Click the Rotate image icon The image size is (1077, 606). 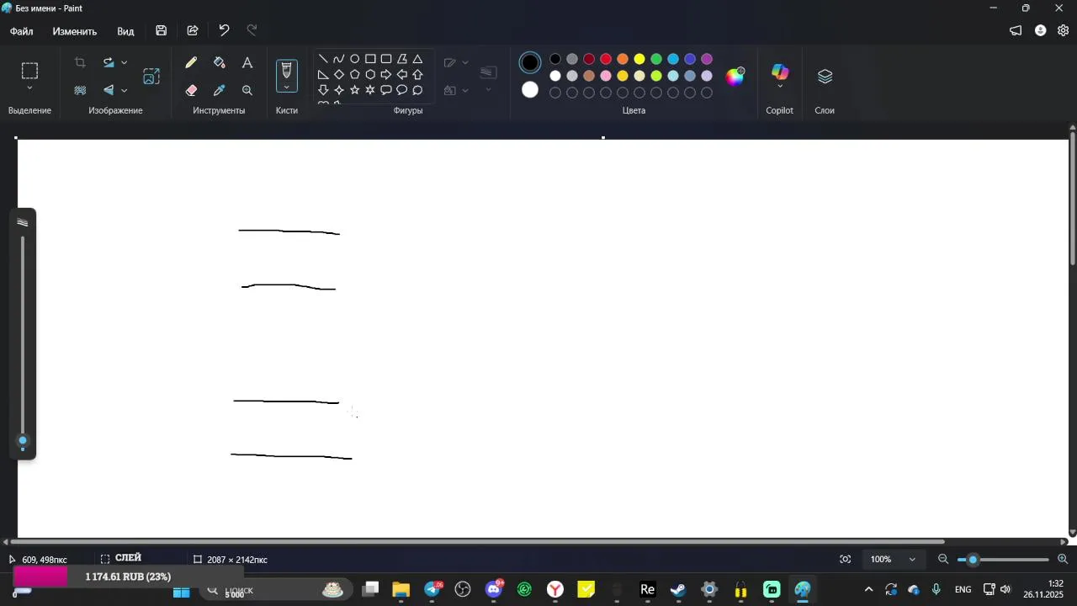109,63
